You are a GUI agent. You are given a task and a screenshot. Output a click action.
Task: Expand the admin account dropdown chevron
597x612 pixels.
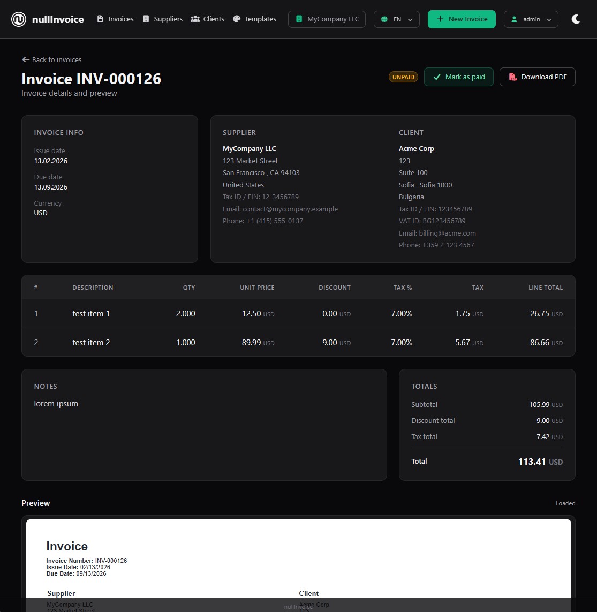(549, 19)
